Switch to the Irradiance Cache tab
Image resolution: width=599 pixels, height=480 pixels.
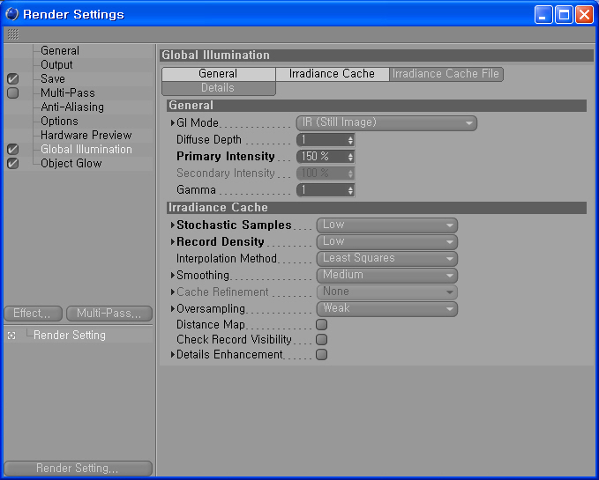(x=332, y=74)
